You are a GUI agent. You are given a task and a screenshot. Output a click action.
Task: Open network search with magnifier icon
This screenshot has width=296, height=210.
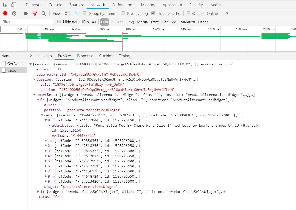coord(44,14)
